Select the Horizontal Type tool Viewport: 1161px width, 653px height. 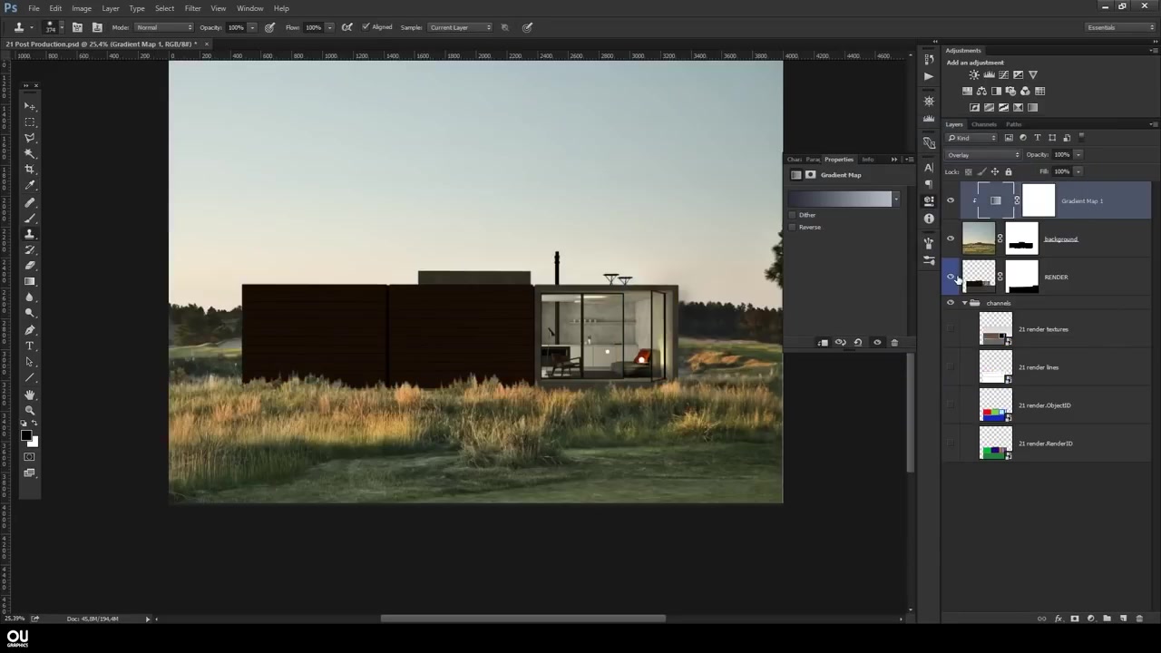(x=30, y=346)
